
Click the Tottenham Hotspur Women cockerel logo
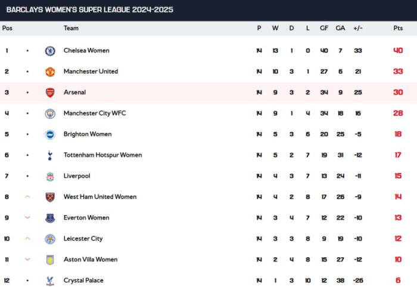[50, 156]
